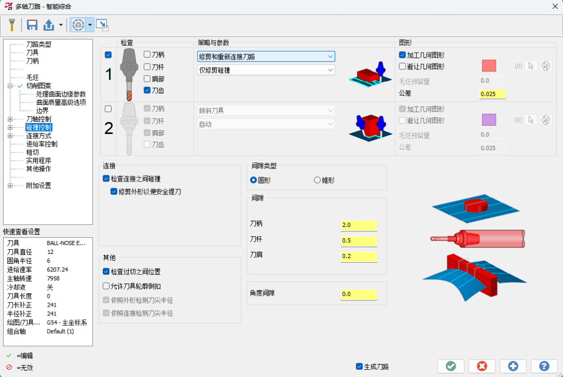Toggle 检查过切之间位置 checkbox
This screenshot has height=377, width=563.
click(106, 272)
